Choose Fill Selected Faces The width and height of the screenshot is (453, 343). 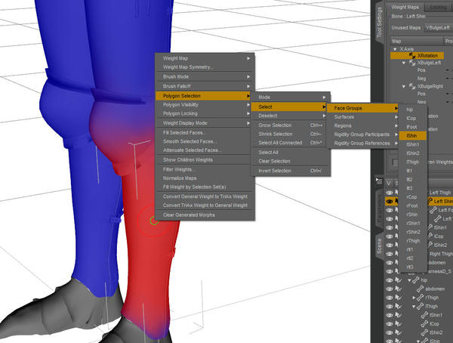tap(205, 133)
